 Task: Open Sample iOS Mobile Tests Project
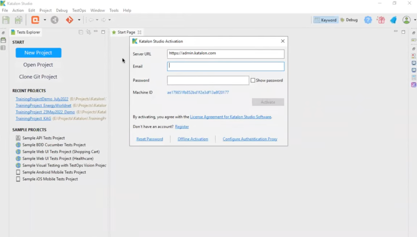[50, 179]
